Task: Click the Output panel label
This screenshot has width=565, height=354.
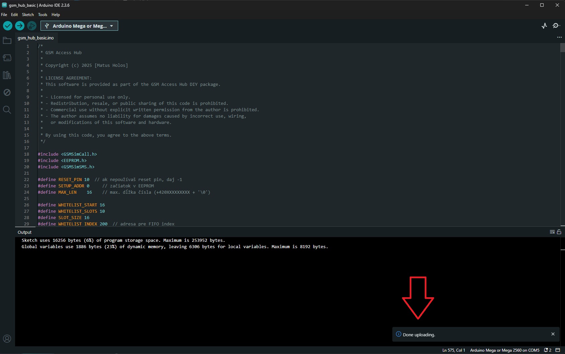Action: click(x=24, y=232)
